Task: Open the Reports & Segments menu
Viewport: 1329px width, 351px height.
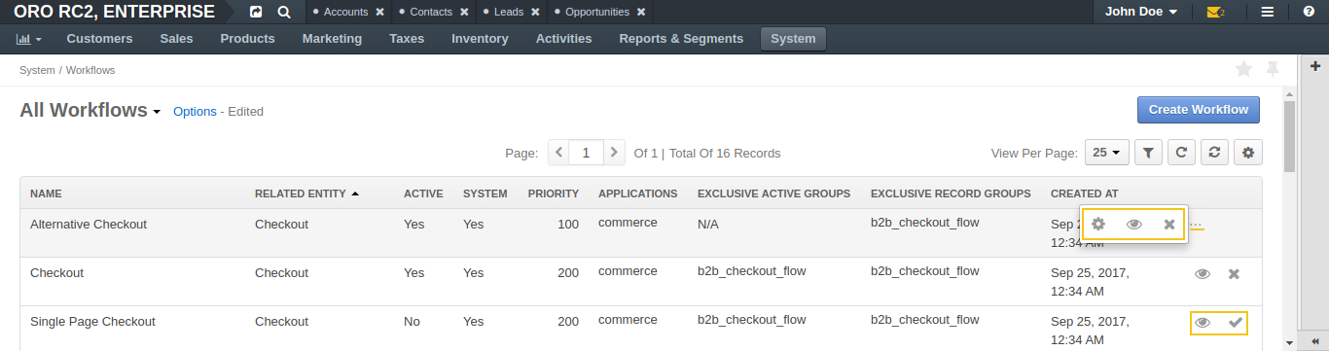Action: 681,39
